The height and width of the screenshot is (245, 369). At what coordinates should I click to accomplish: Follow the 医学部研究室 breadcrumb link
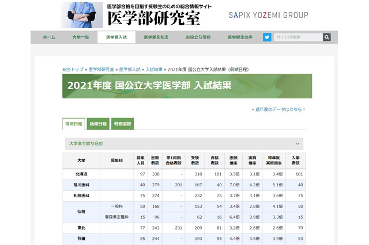(x=101, y=70)
